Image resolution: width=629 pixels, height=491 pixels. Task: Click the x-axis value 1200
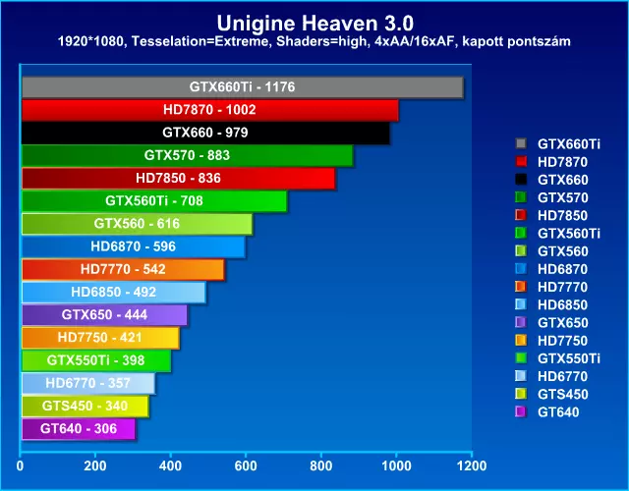pos(472,466)
